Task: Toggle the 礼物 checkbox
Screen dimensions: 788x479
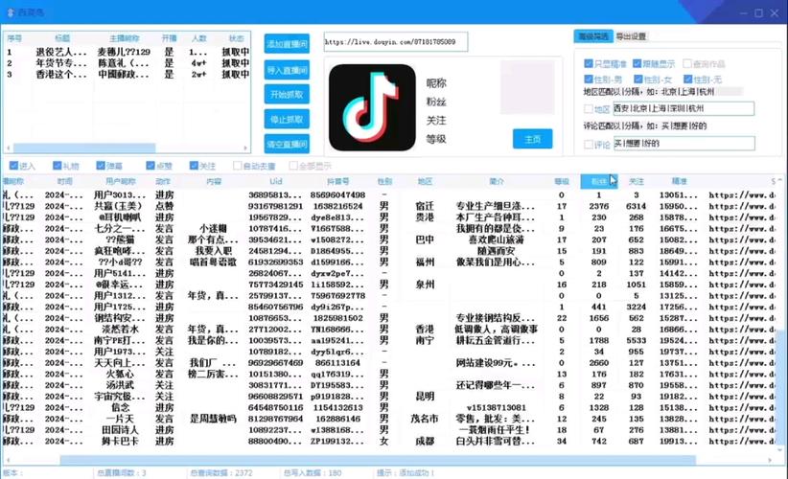Action: tap(58, 166)
